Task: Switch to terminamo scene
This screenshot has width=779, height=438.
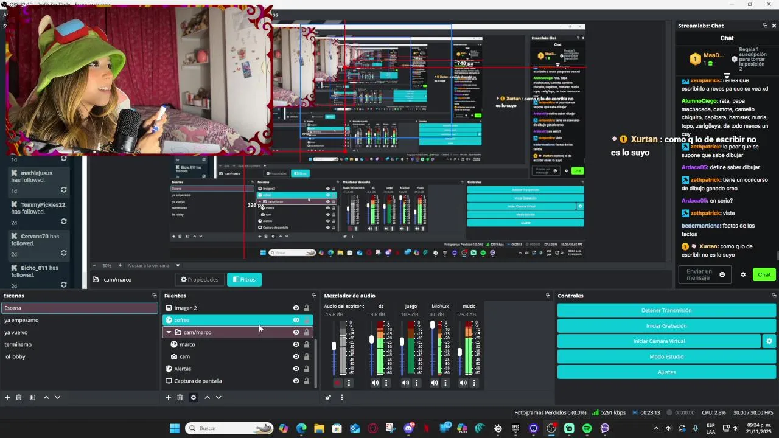Action: [80, 344]
